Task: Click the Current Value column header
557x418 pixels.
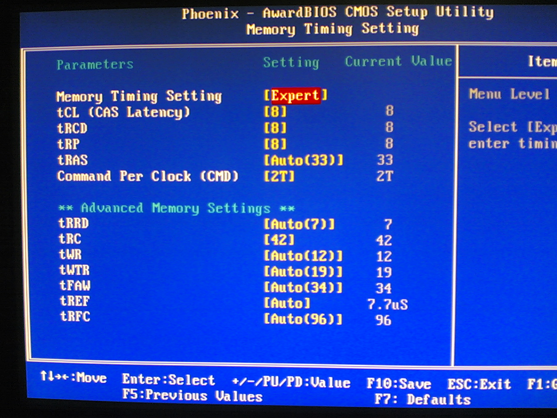Action: (399, 61)
